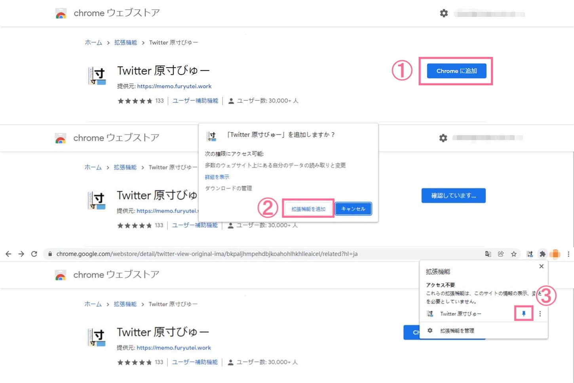The height and width of the screenshot is (383, 574).
Task: Click the ホーム breadcrumb link at the top
Action: (x=93, y=43)
